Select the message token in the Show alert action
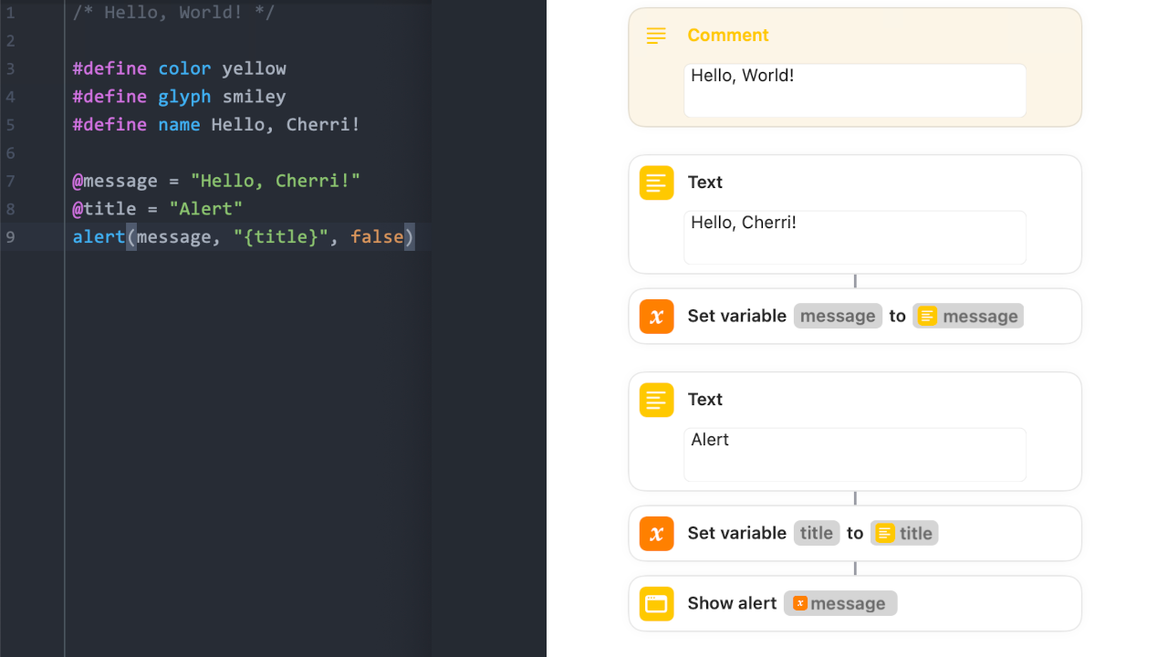The width and height of the screenshot is (1168, 657). 840,603
